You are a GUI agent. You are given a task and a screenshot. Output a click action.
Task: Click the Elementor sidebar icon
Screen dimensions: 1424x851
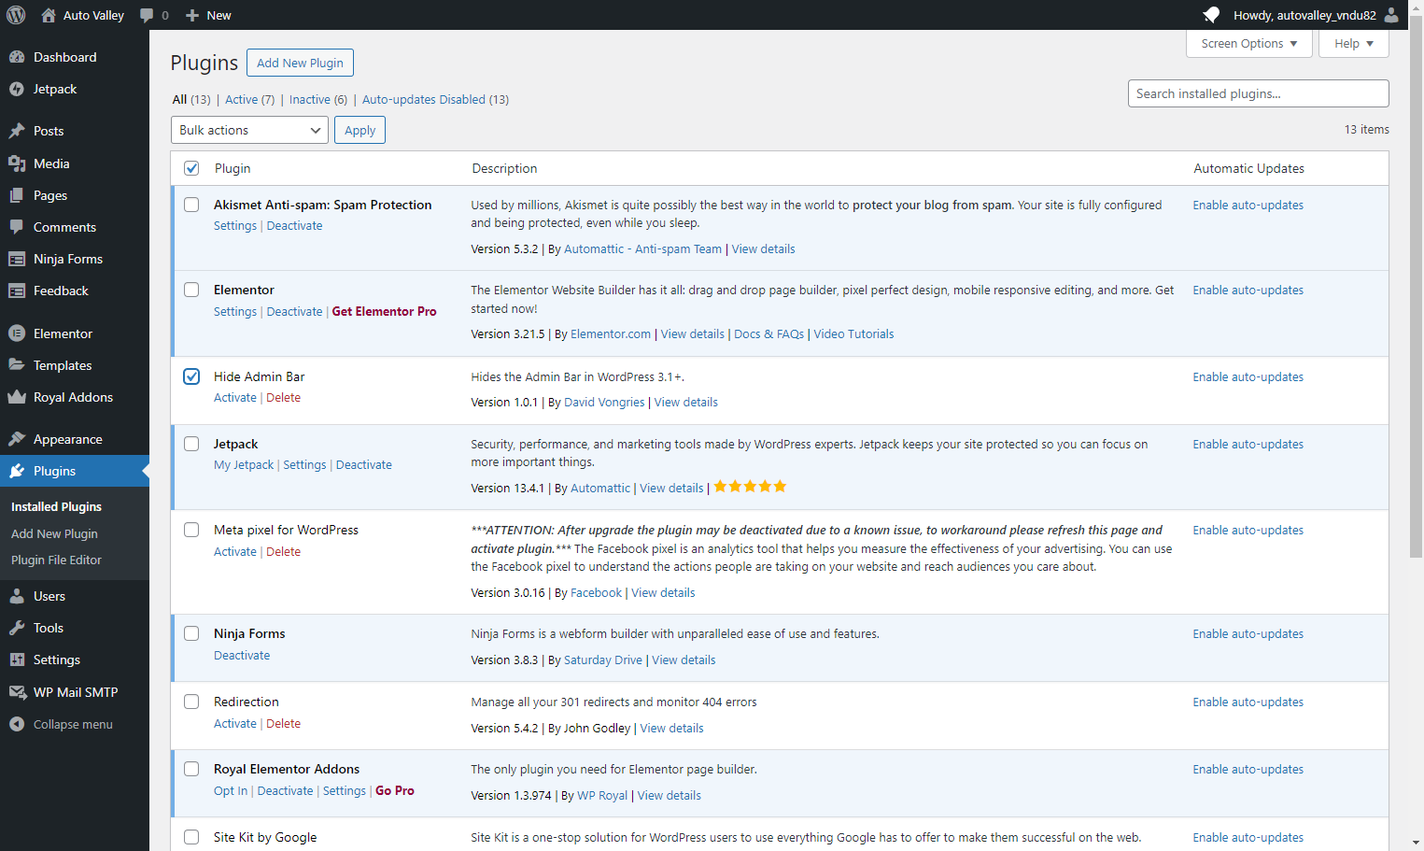(x=17, y=333)
